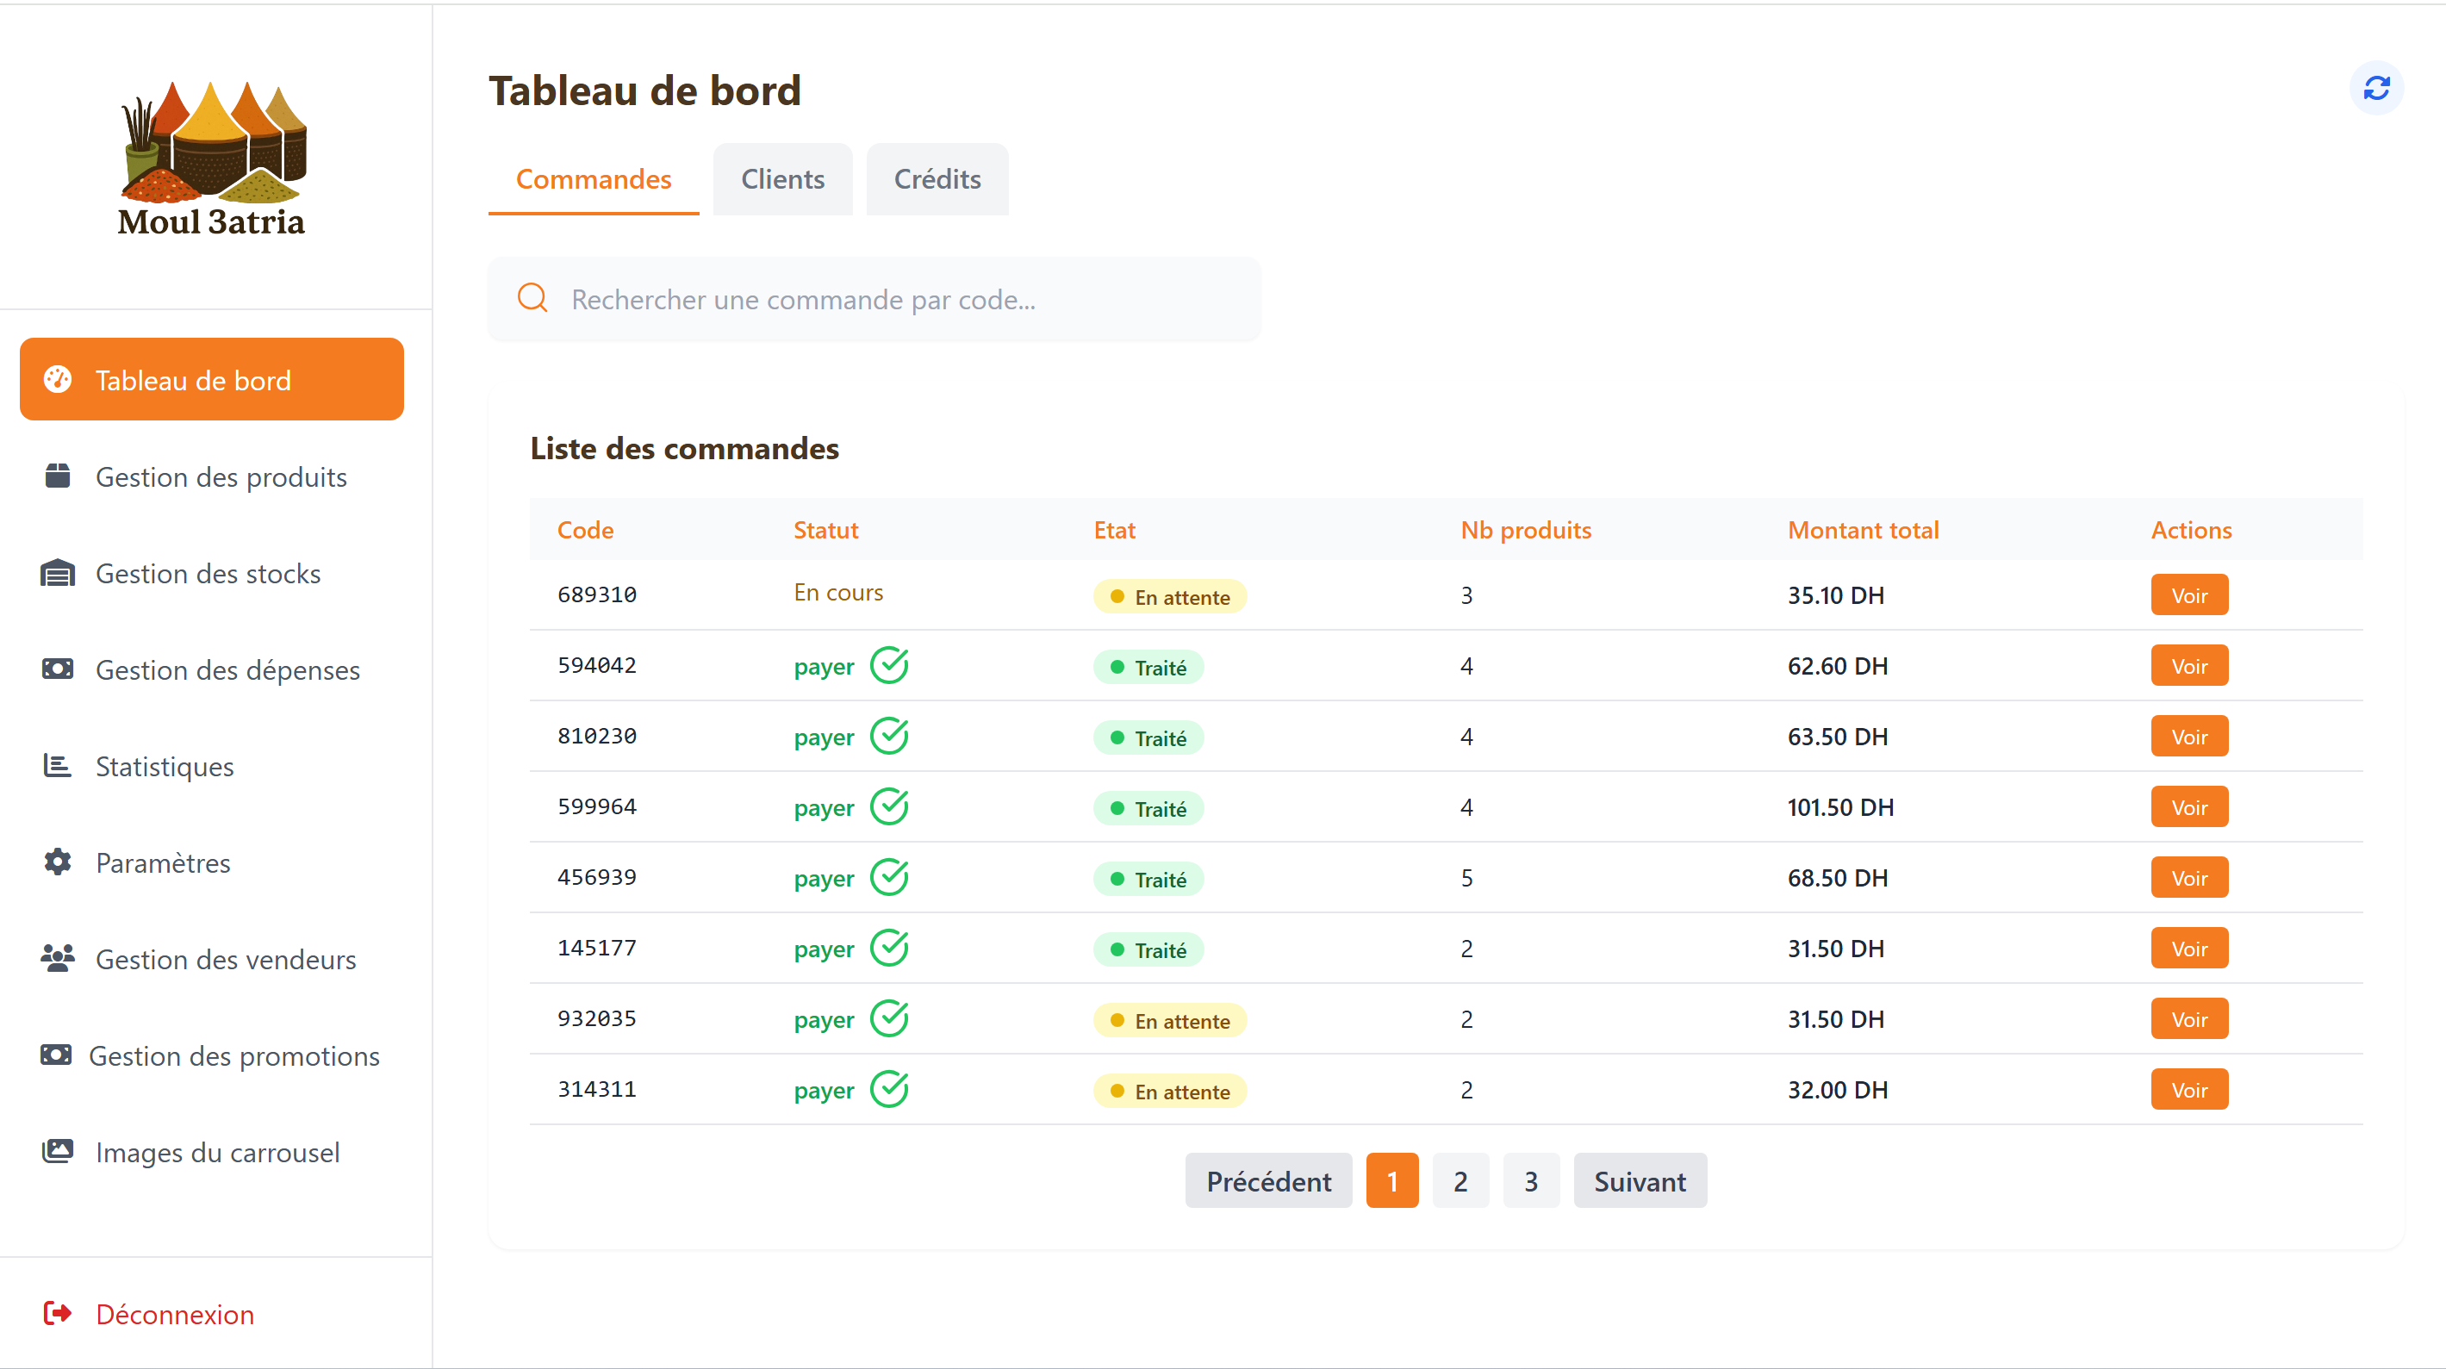The image size is (2446, 1369).
Task: Click the Gestion des stocks warehouse icon
Action: pyautogui.click(x=58, y=572)
